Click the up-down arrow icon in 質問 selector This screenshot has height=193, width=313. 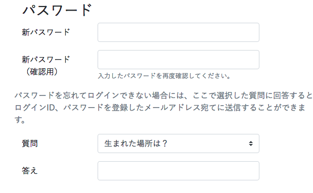(x=251, y=143)
